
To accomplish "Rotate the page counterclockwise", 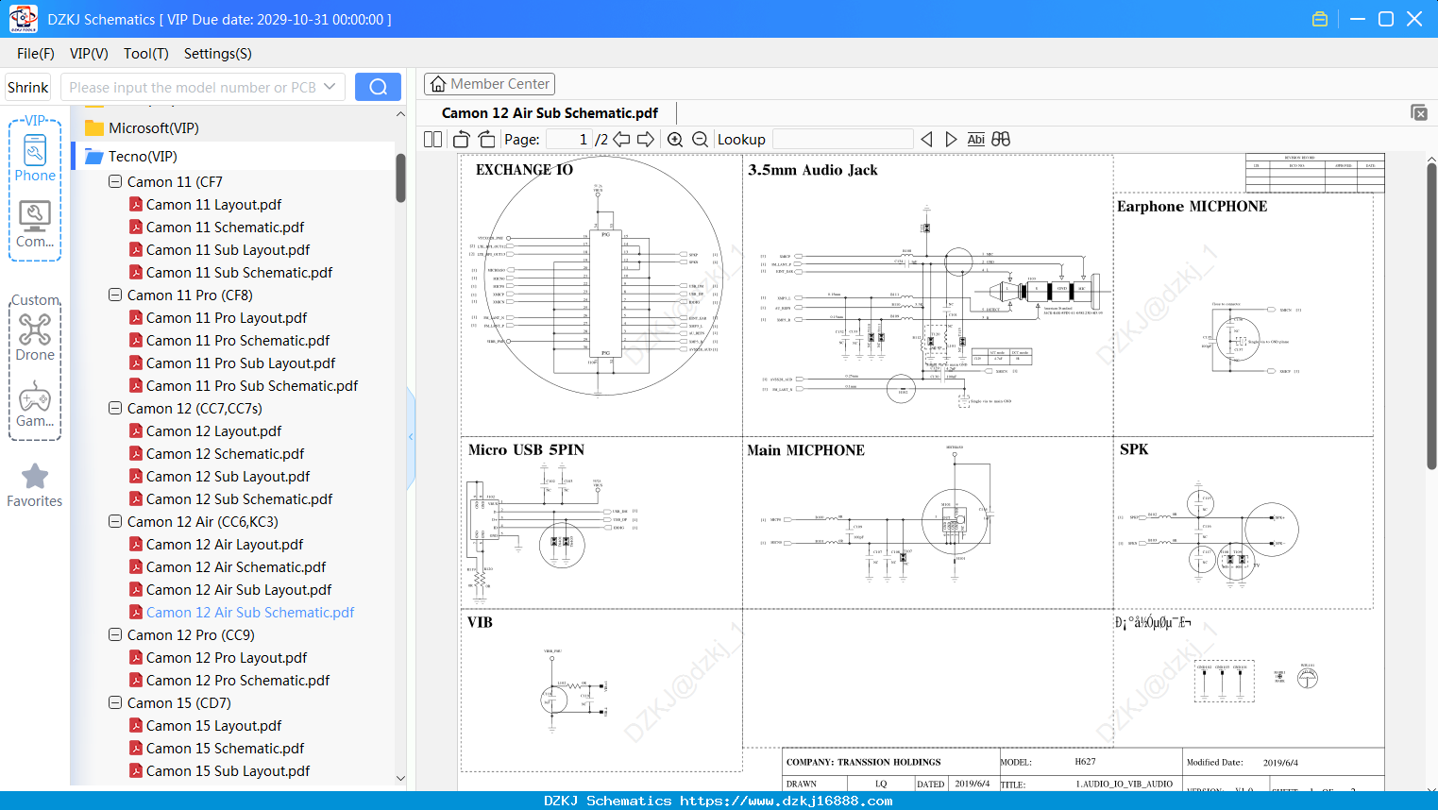I will 462,139.
